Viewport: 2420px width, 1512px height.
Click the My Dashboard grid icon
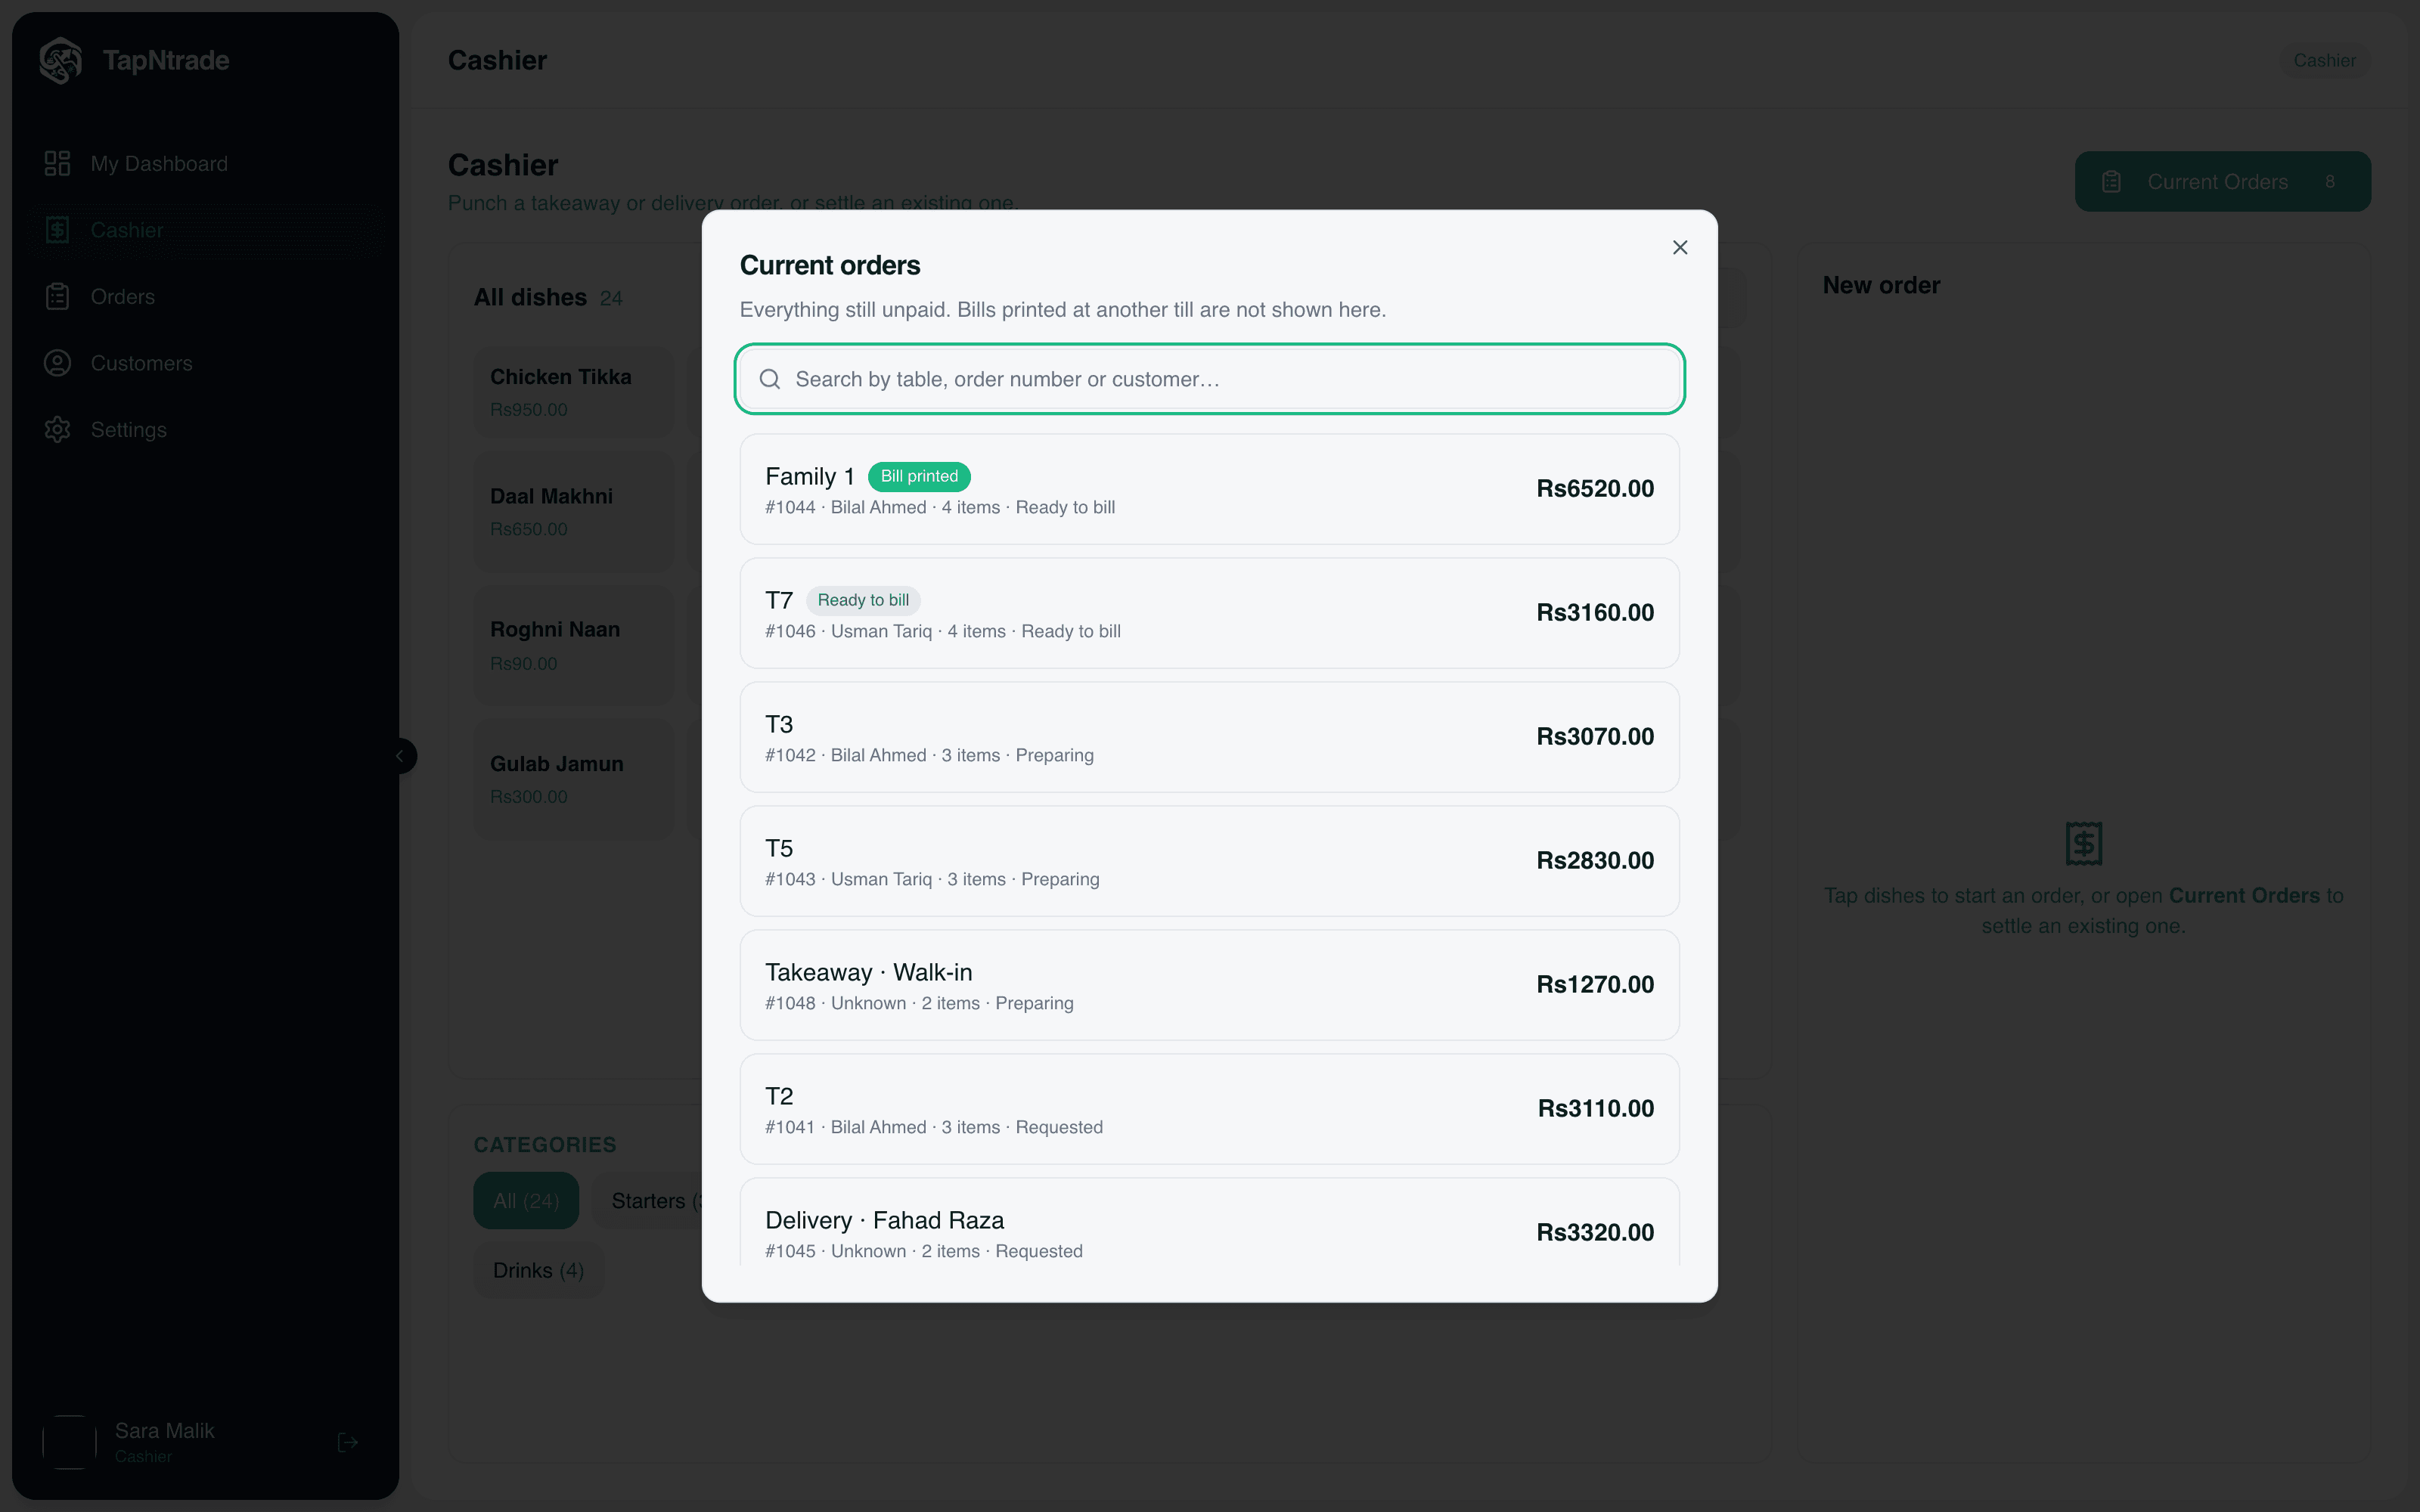tap(57, 163)
